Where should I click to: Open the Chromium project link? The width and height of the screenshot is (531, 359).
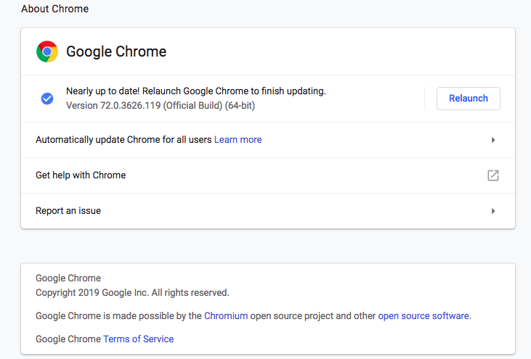click(x=226, y=315)
